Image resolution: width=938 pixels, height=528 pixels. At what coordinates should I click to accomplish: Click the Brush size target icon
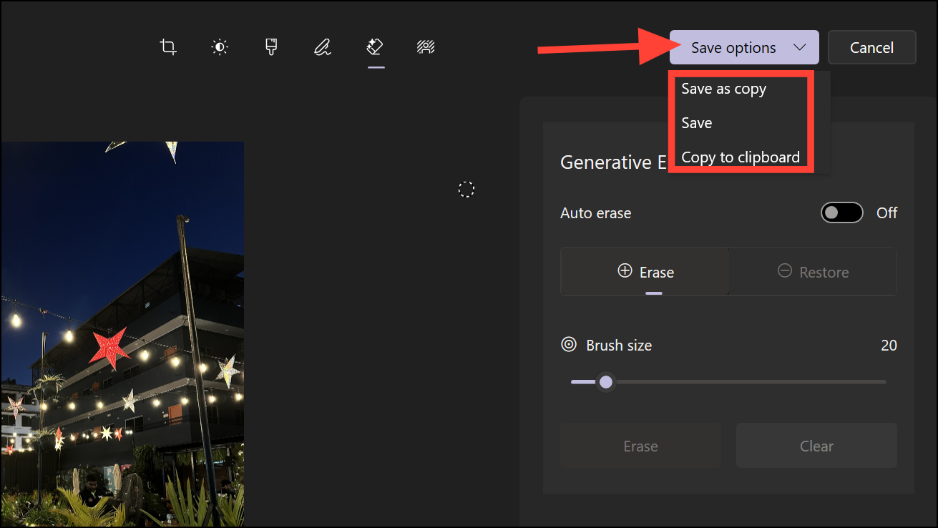tap(569, 345)
